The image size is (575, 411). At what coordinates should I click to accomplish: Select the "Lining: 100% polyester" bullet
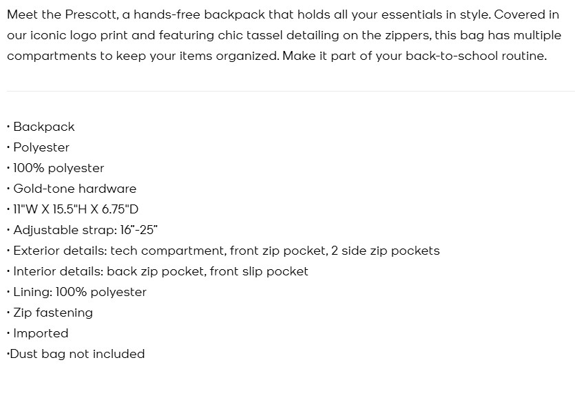click(x=80, y=292)
